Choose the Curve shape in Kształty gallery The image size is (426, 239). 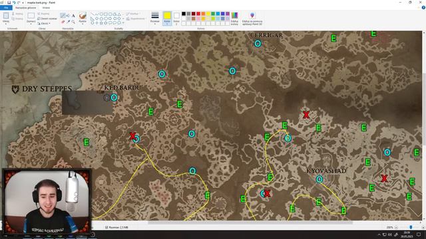97,14
